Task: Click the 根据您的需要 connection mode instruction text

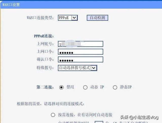Action: pos(51,104)
